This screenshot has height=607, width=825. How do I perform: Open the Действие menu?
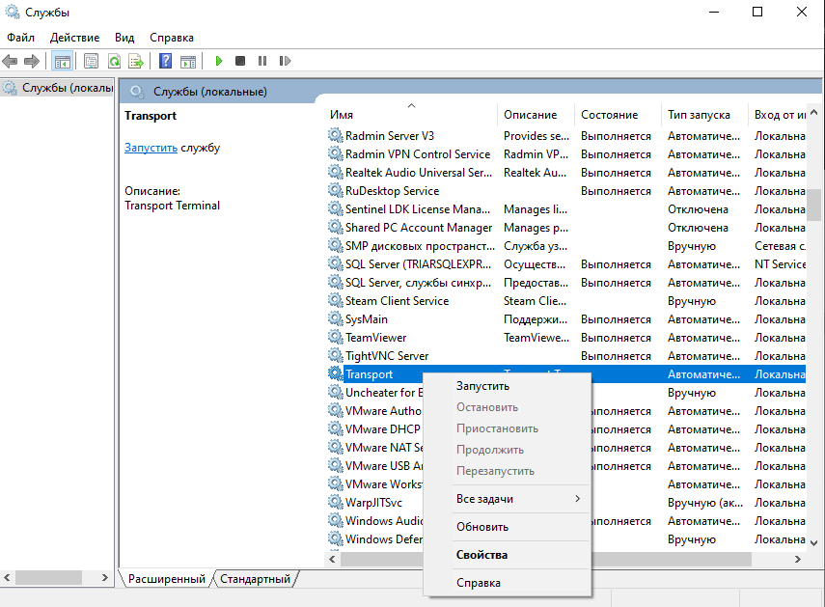(74, 38)
